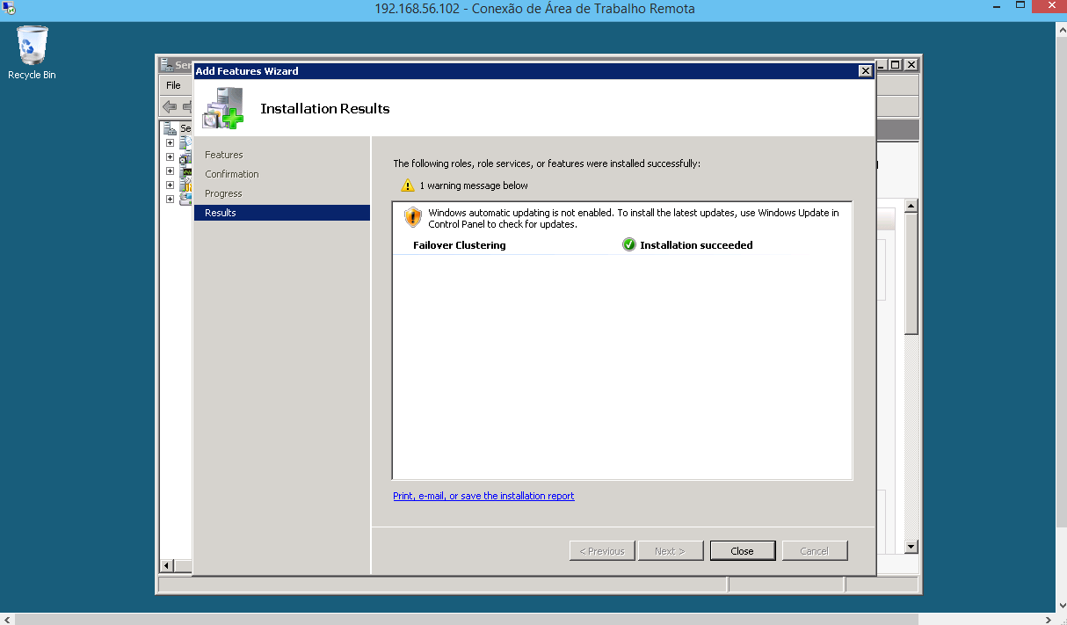Click the remote desktop icon in the RDP title bar

pos(8,8)
